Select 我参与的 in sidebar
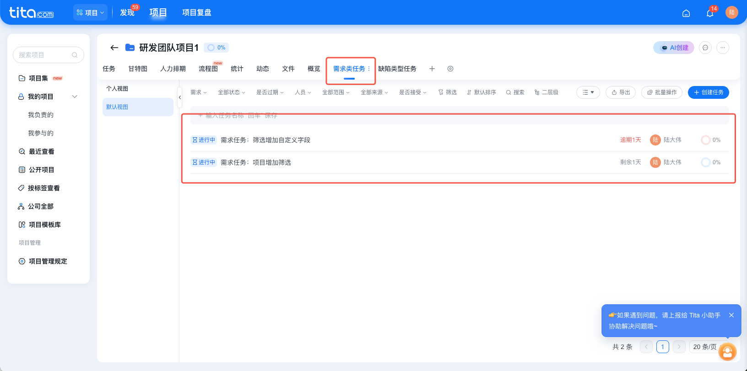This screenshot has height=371, width=747. point(41,133)
